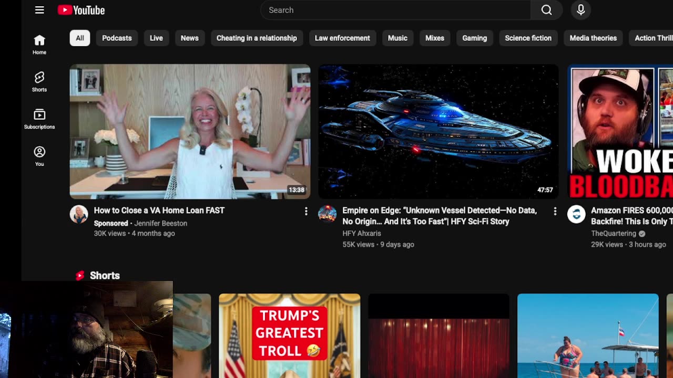Image resolution: width=673 pixels, height=378 pixels.
Task: Select the All filter chip
Action: click(80, 38)
